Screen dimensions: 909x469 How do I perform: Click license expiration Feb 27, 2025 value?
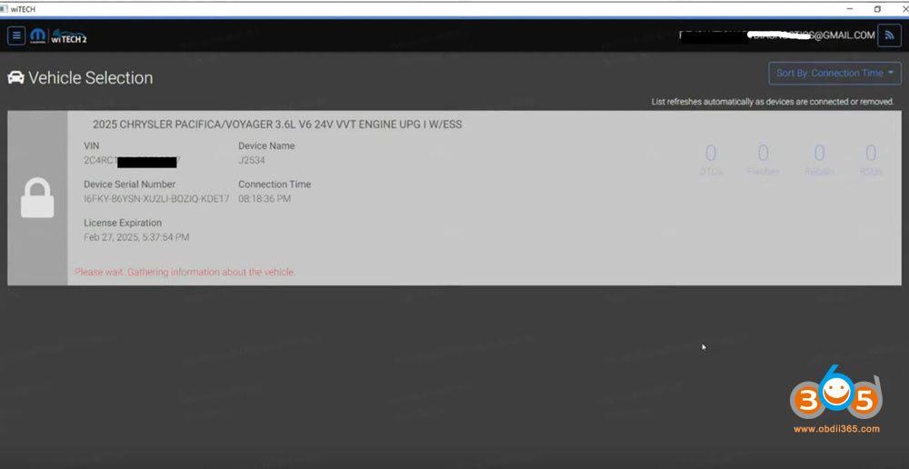(136, 237)
